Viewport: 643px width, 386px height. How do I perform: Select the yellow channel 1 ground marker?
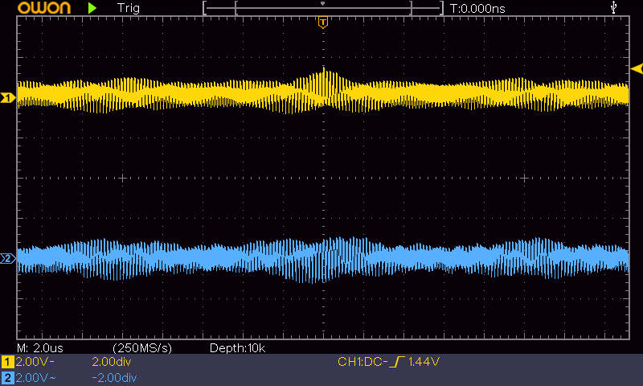click(x=7, y=98)
